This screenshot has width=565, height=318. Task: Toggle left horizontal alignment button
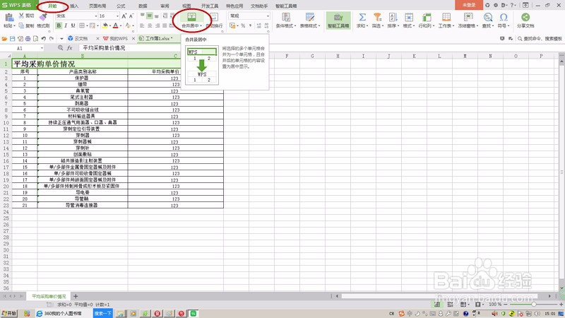(142, 25)
